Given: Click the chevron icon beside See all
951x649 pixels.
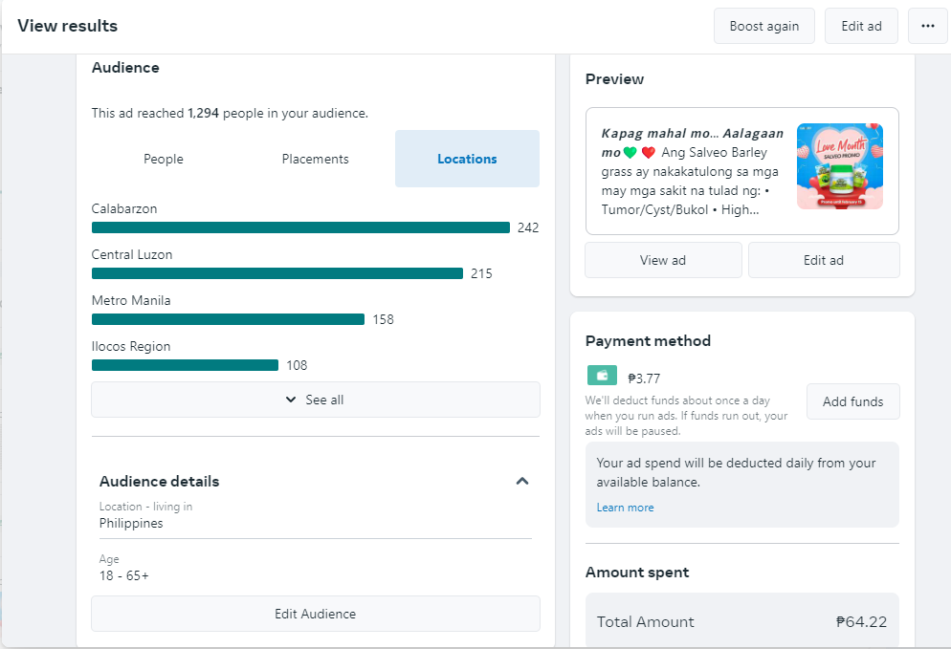Looking at the screenshot, I should tap(291, 400).
